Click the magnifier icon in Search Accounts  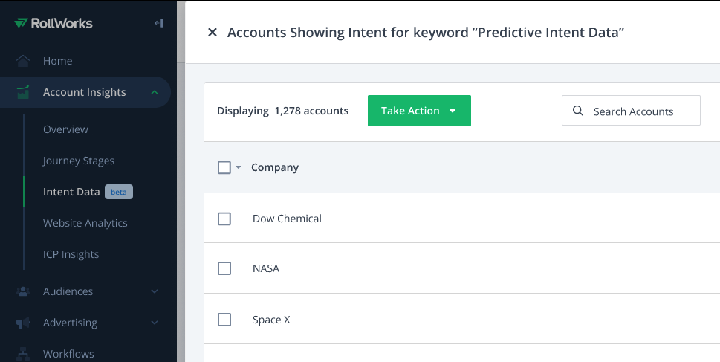pos(578,111)
